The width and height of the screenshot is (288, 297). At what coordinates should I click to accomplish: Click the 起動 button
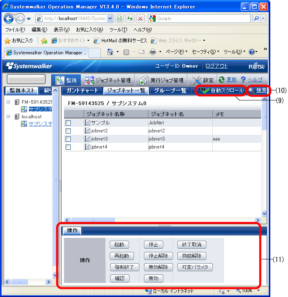pos(119,245)
